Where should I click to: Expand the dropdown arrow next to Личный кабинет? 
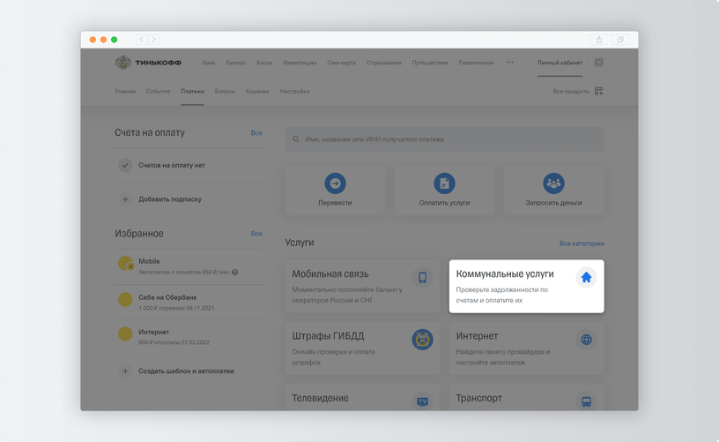click(598, 63)
